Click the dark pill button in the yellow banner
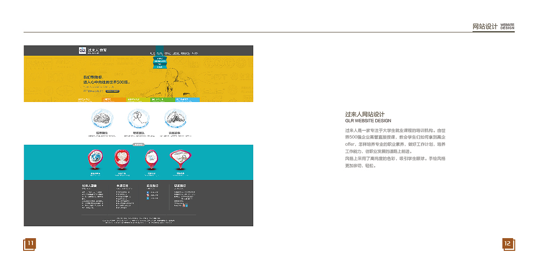 pyautogui.click(x=112, y=91)
